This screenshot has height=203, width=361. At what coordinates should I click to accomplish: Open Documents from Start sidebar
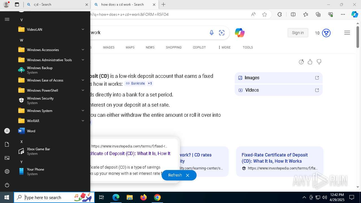coord(7,144)
